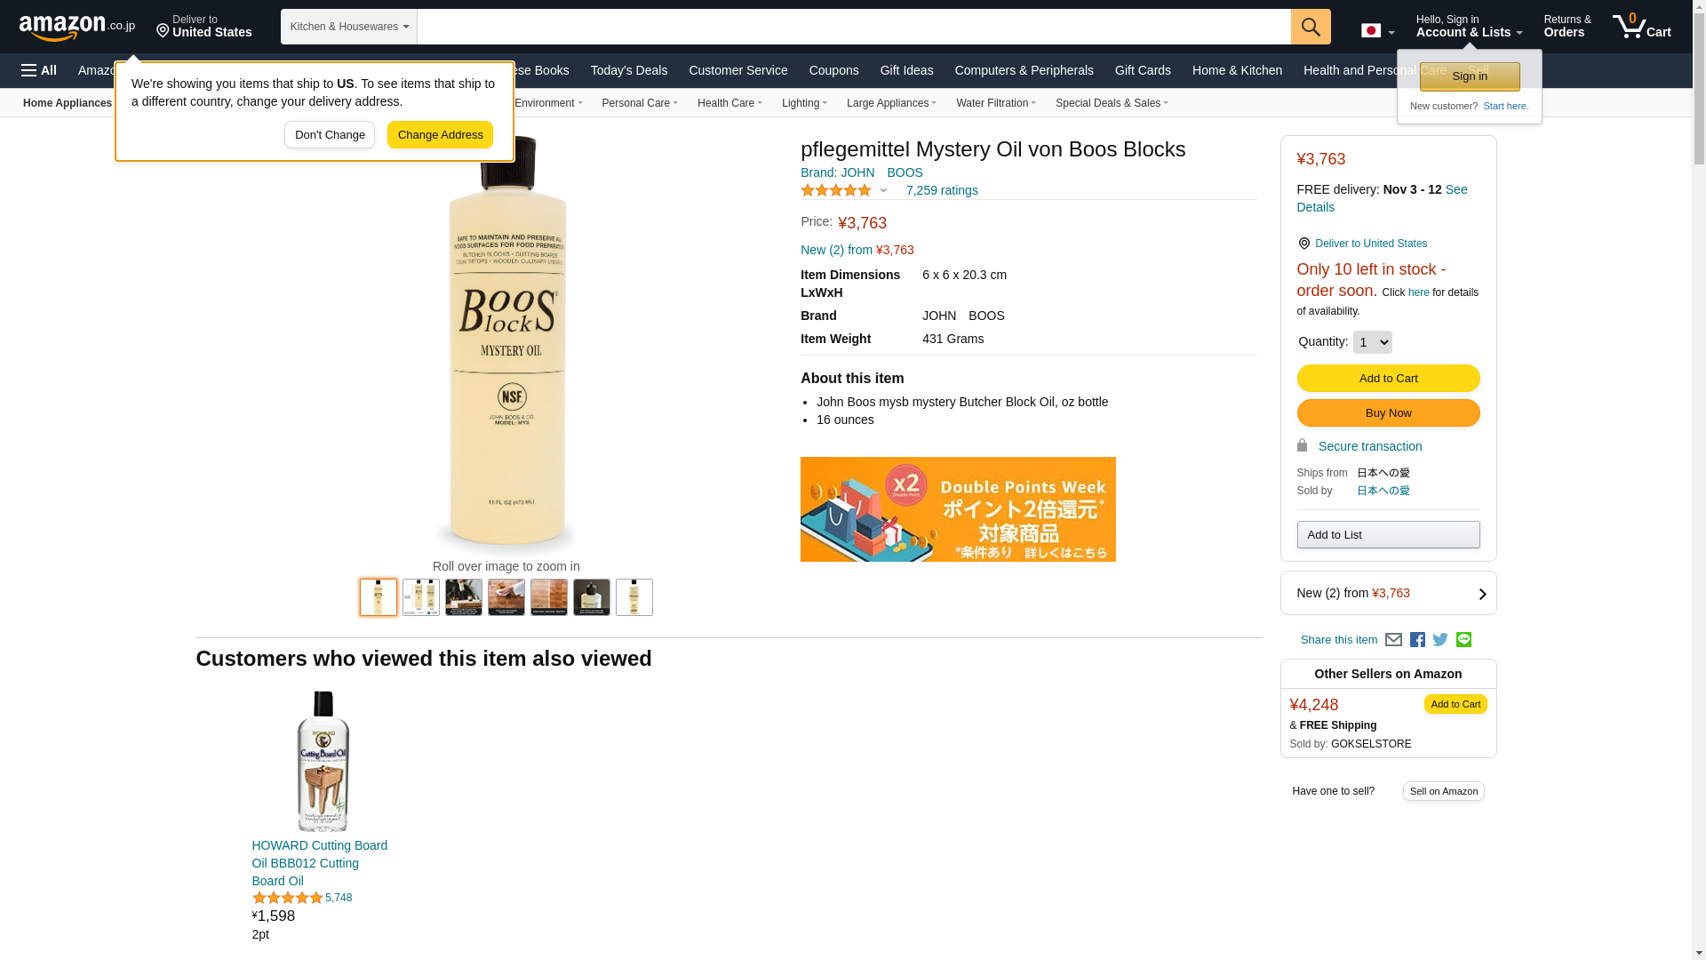Image resolution: width=1706 pixels, height=960 pixels.
Task: Open the Japan flag language selector
Action: (1377, 31)
